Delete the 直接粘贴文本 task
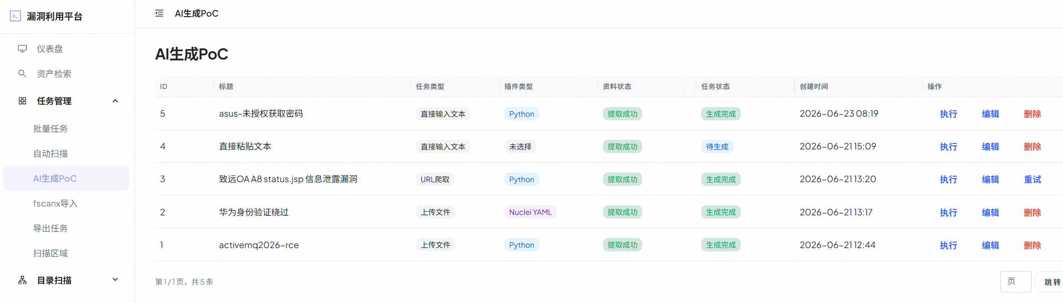 point(1032,147)
